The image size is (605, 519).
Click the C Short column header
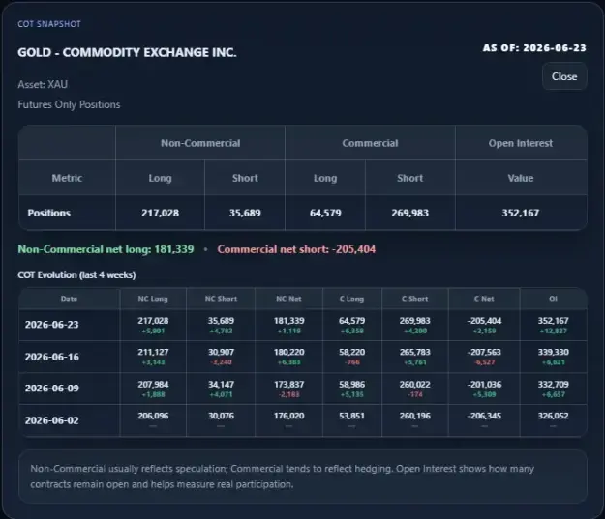tap(414, 299)
